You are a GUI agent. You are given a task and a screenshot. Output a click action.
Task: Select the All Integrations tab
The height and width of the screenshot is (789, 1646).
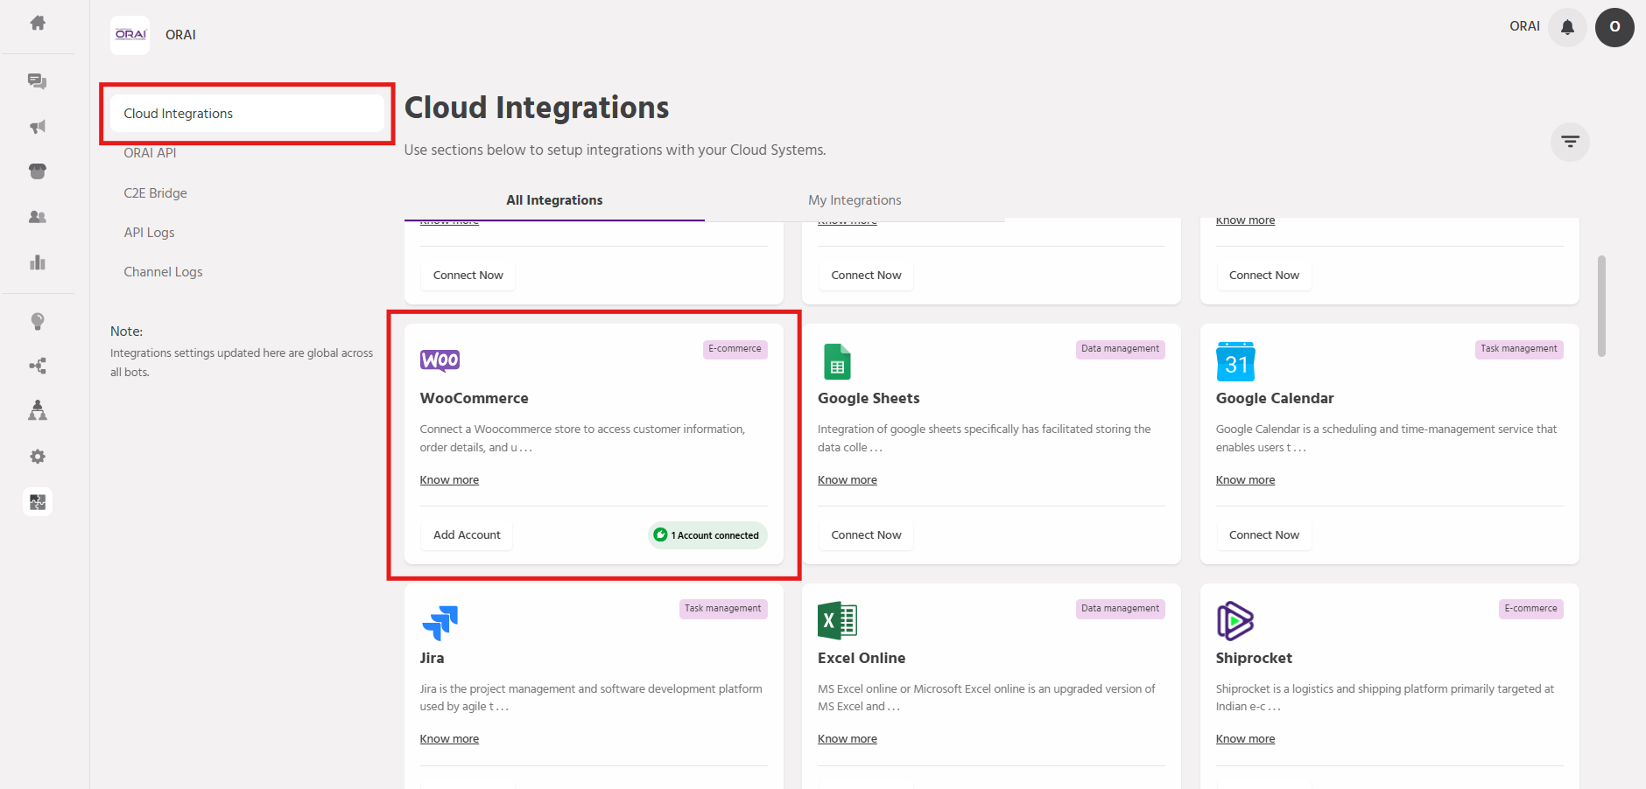coord(554,200)
